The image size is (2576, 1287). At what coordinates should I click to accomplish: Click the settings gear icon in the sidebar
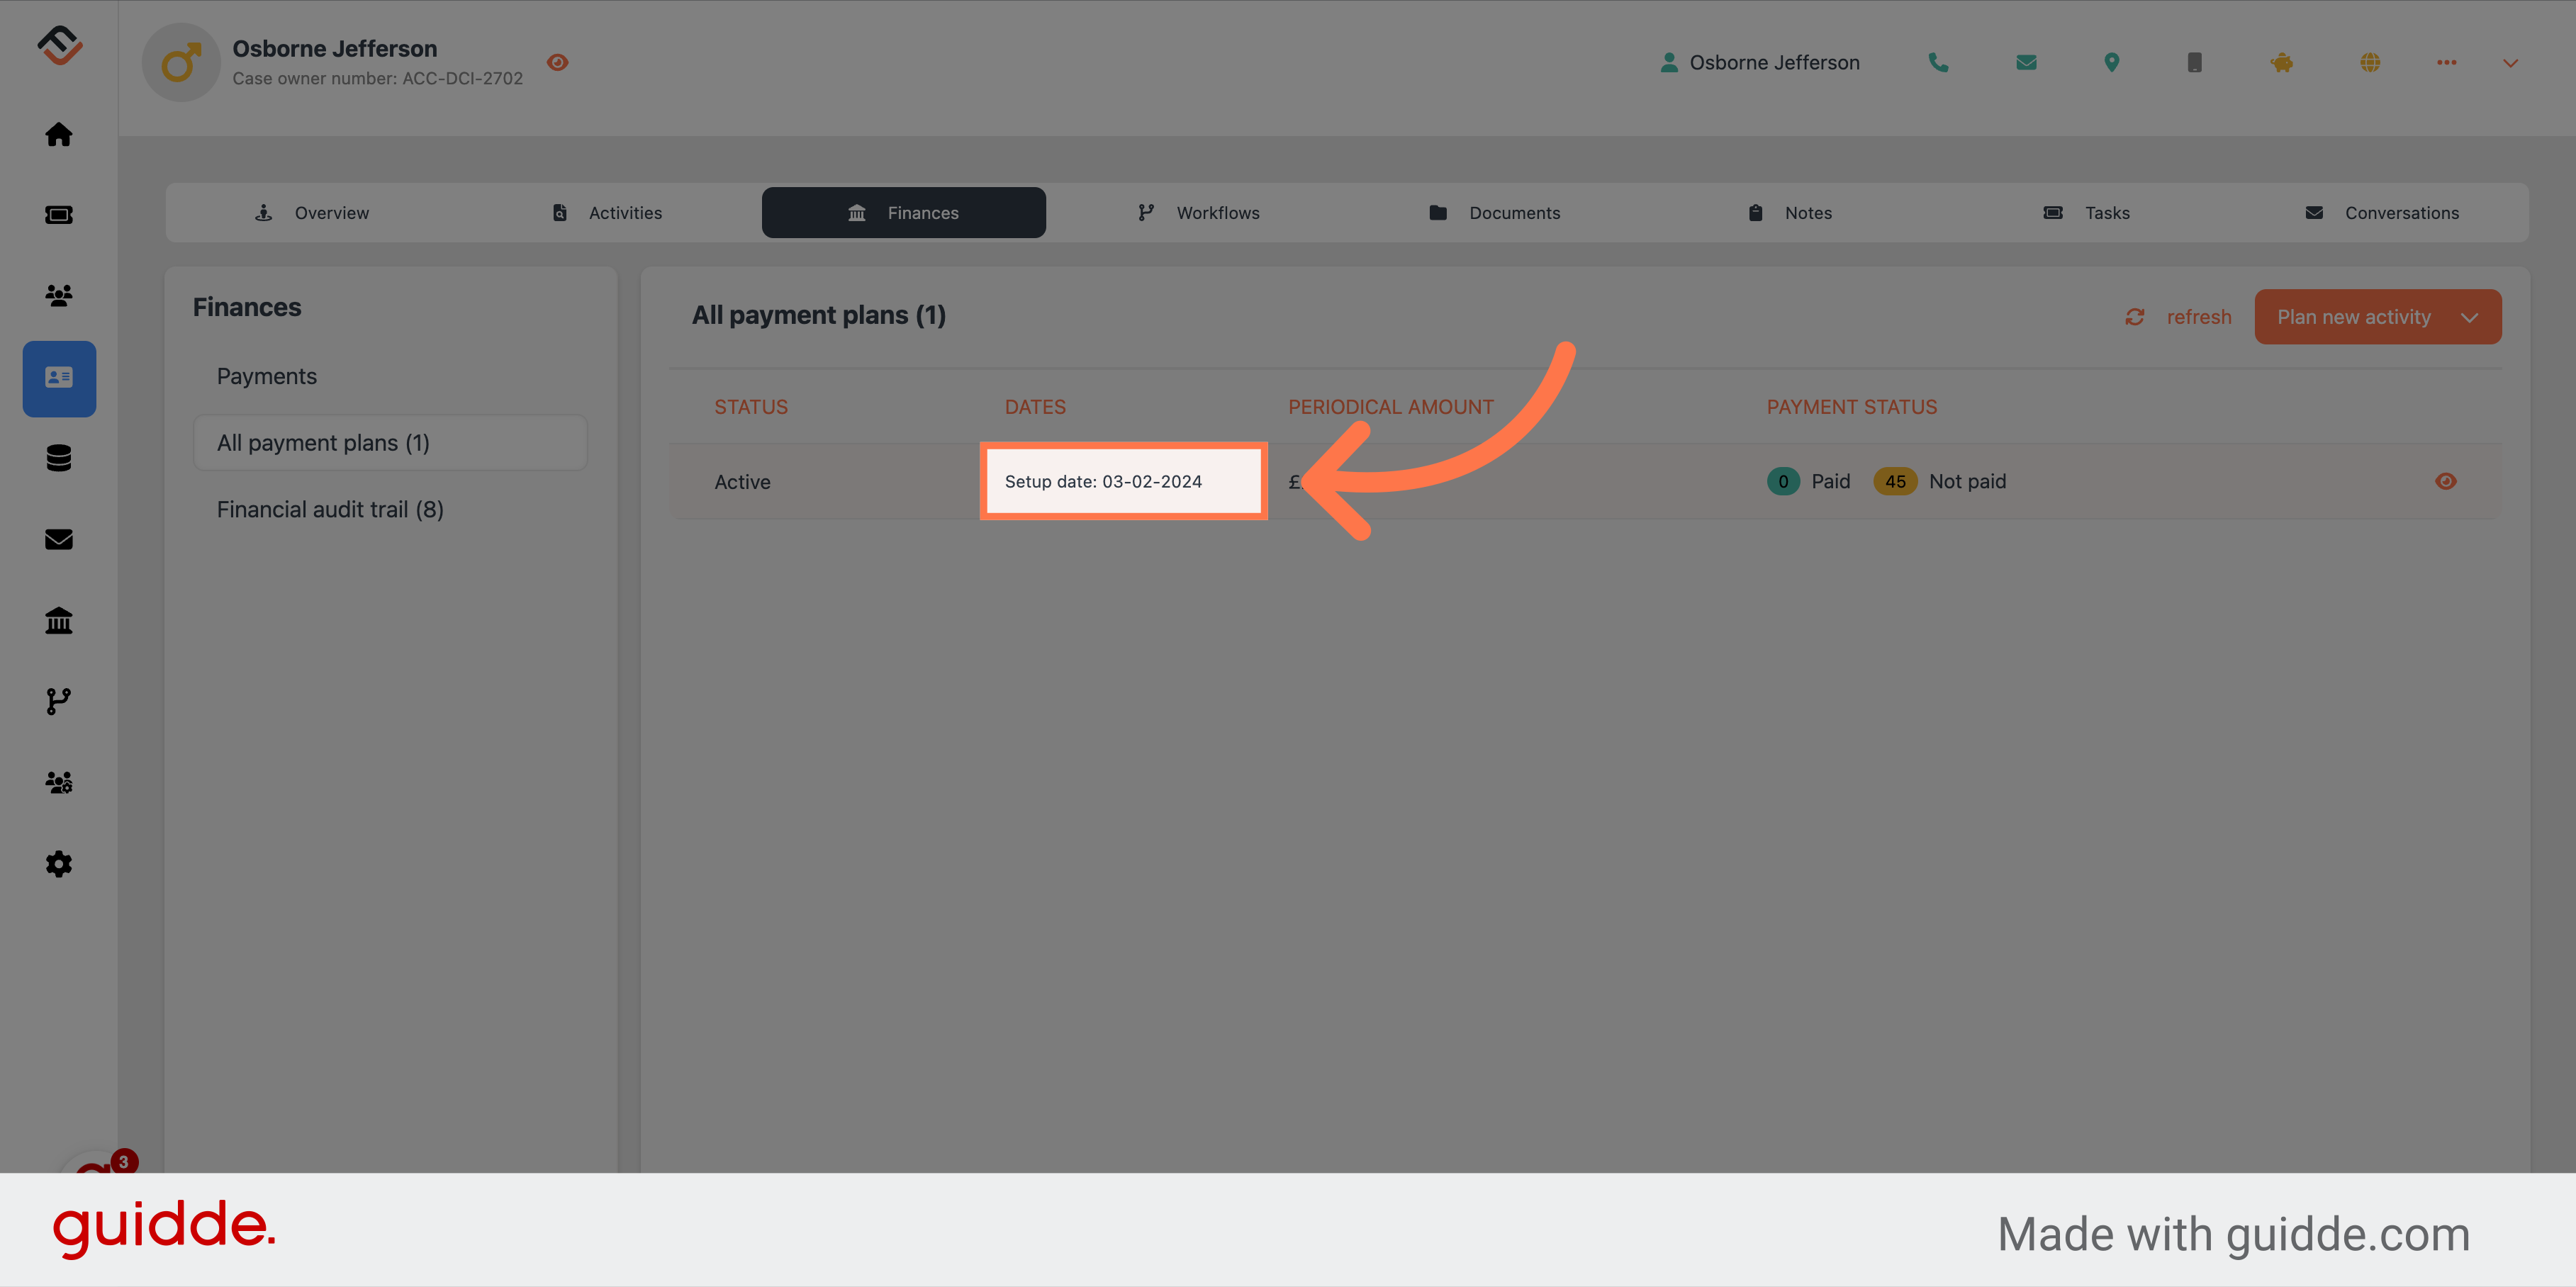(x=59, y=863)
